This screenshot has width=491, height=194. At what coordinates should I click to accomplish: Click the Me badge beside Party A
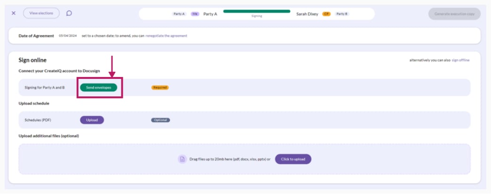click(195, 14)
